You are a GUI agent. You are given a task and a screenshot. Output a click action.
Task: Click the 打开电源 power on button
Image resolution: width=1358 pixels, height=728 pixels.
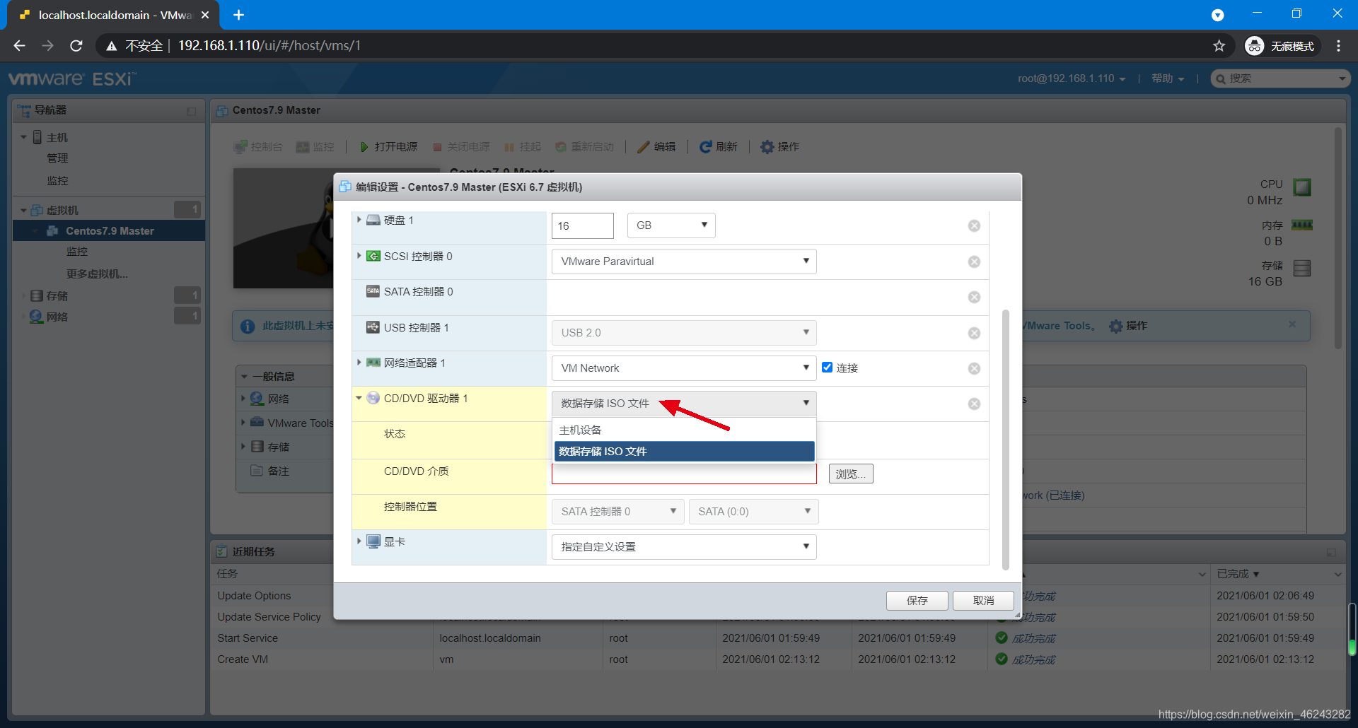point(388,147)
